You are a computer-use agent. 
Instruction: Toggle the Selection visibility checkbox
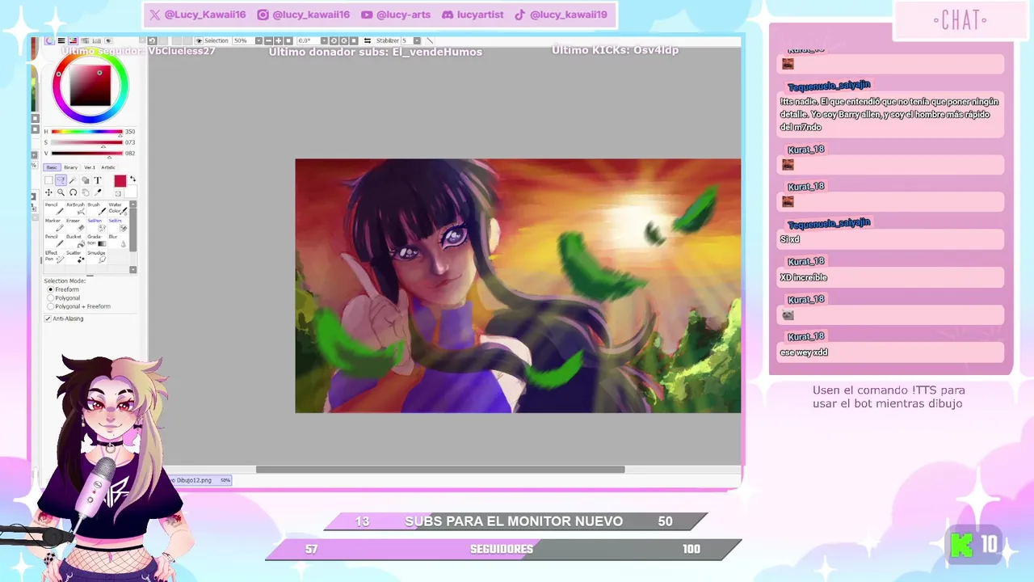pyautogui.click(x=199, y=40)
